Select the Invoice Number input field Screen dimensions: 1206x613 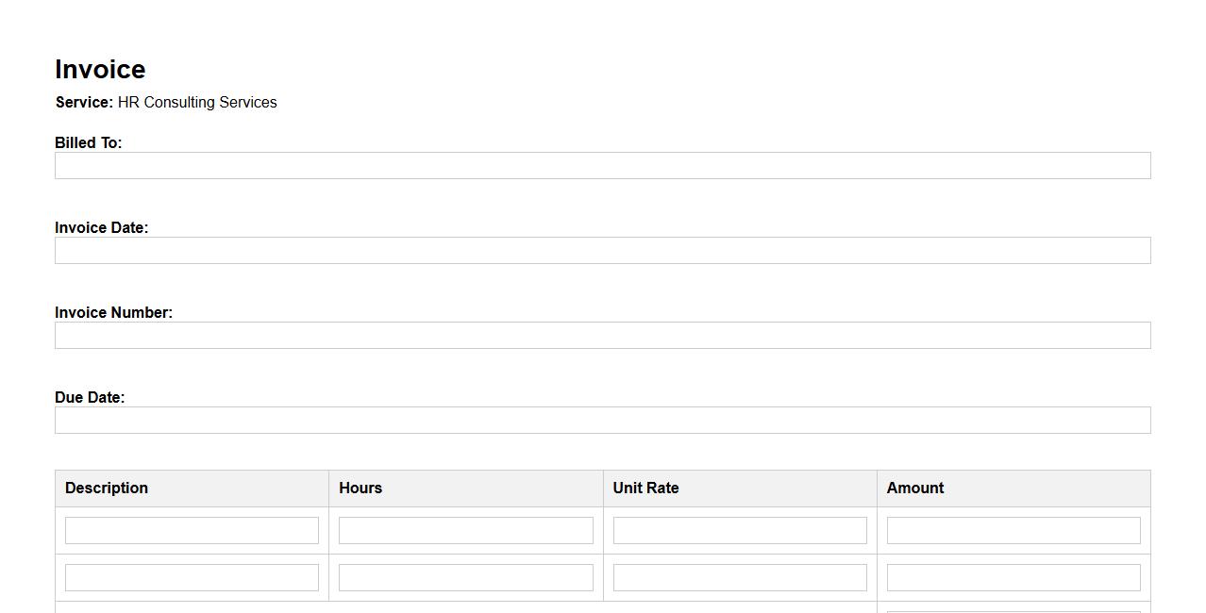(x=602, y=336)
